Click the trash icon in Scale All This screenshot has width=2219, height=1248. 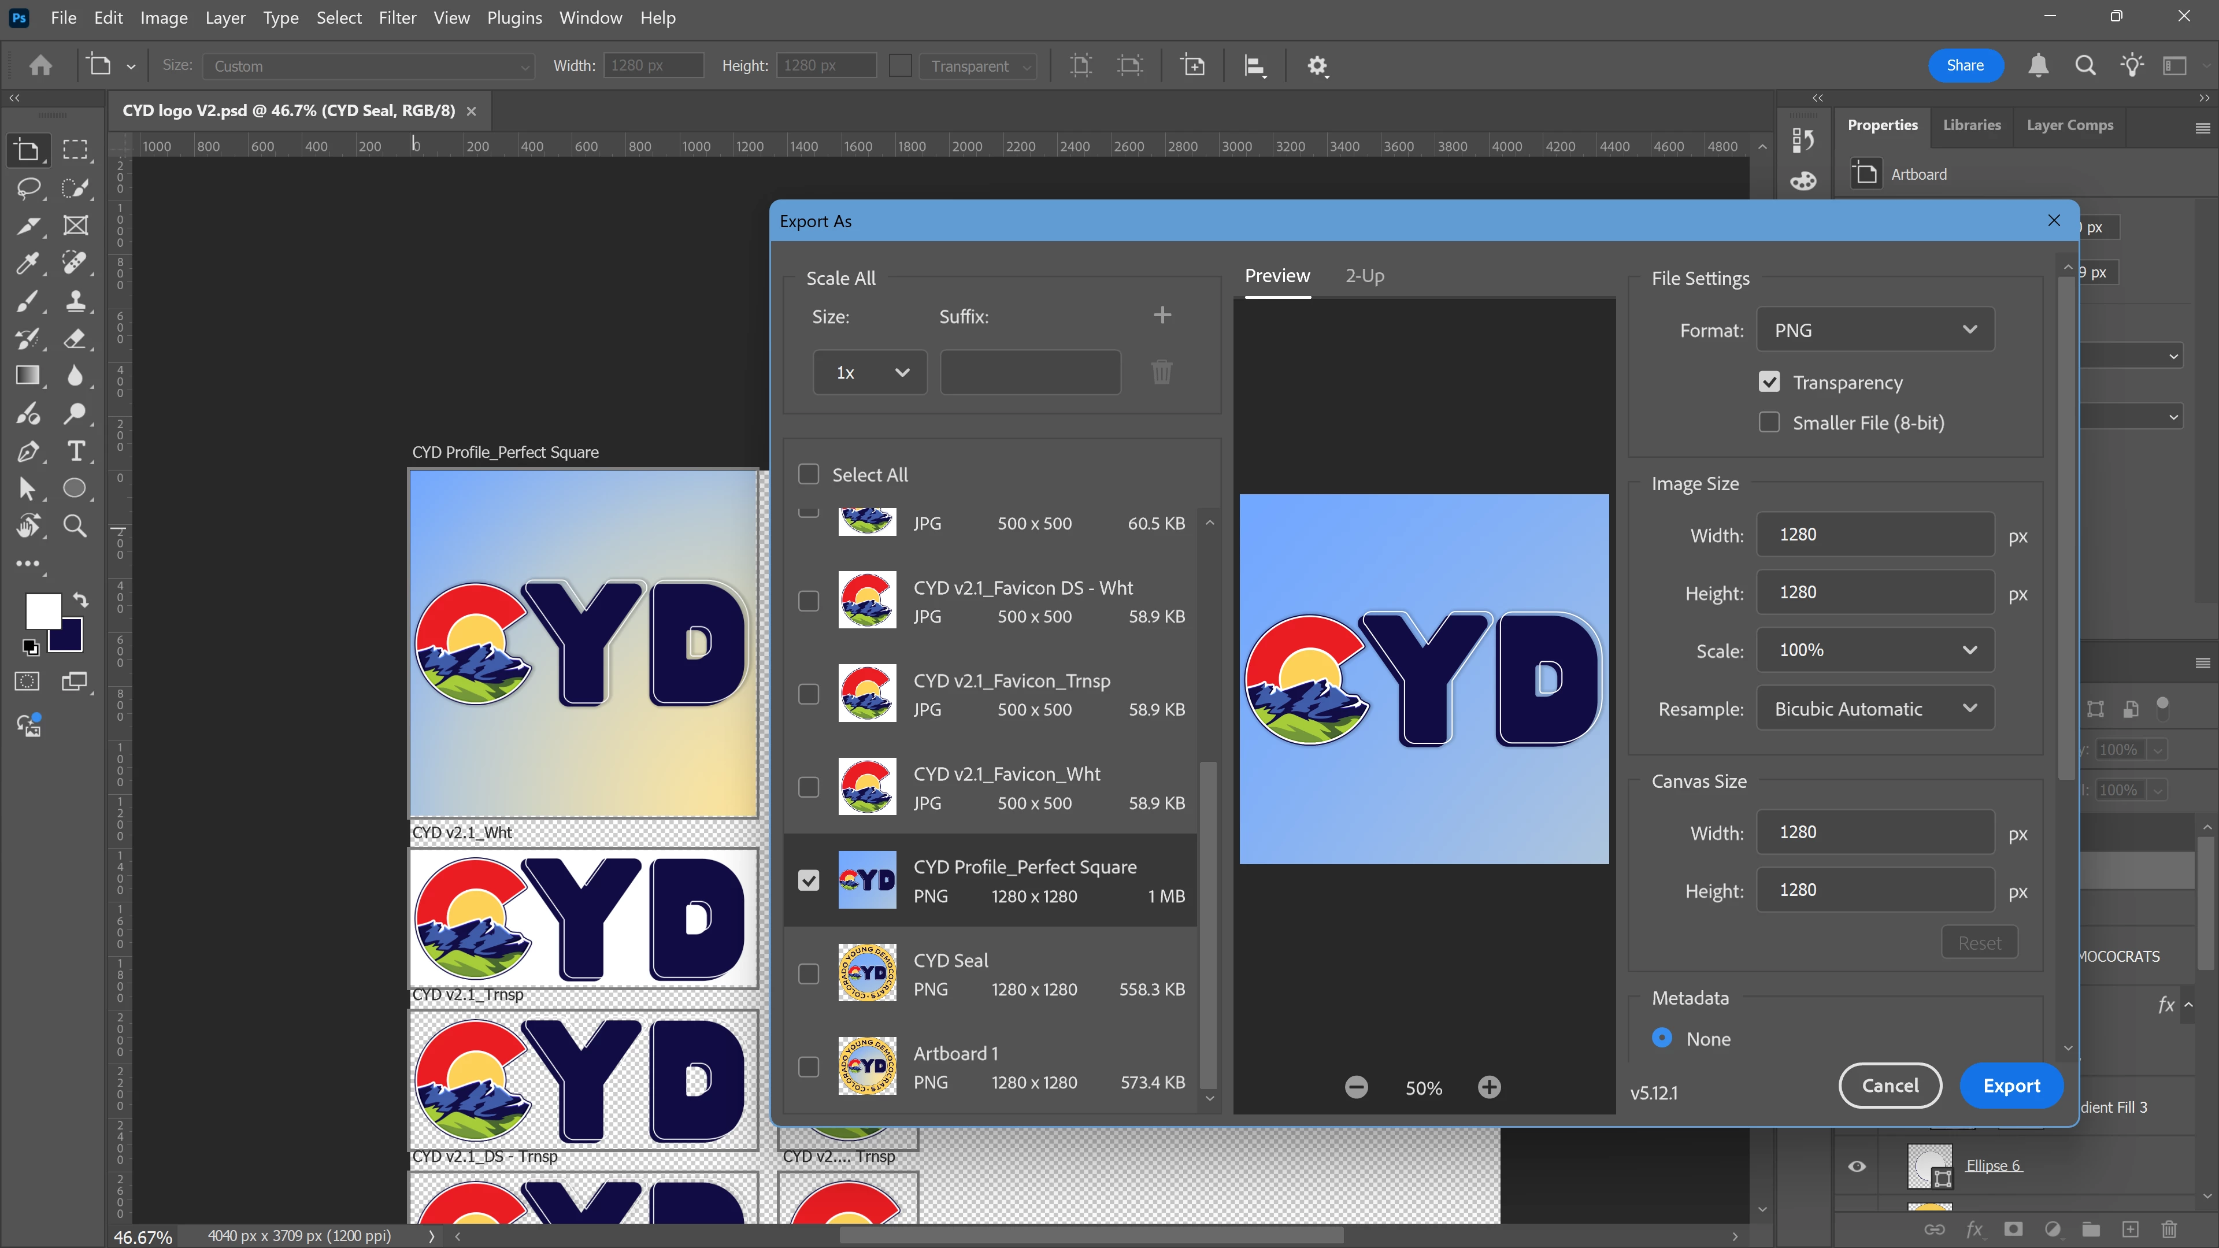pos(1161,372)
